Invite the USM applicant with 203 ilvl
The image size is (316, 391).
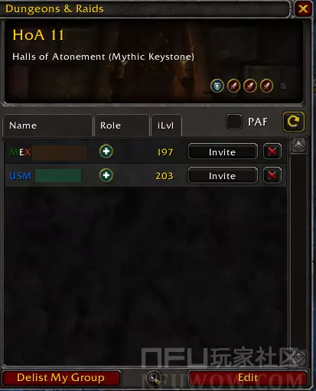[223, 175]
